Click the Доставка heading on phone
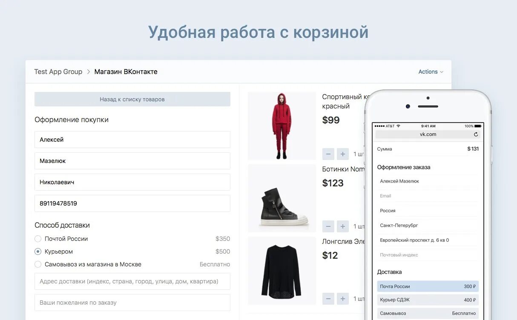The width and height of the screenshot is (517, 320). click(x=390, y=272)
